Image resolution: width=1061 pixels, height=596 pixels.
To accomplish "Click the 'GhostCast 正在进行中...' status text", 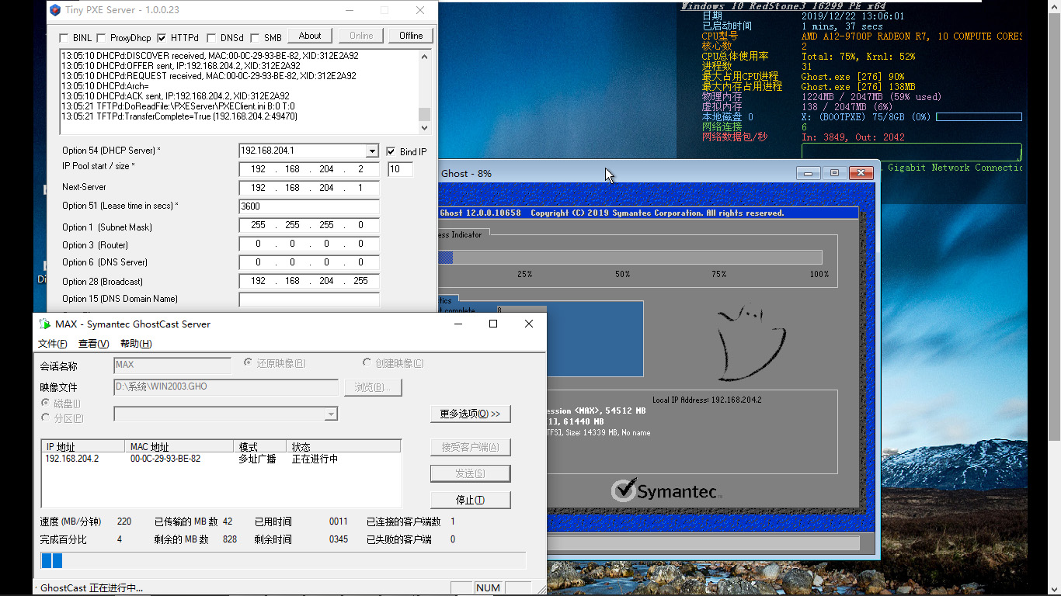I will (x=92, y=588).
